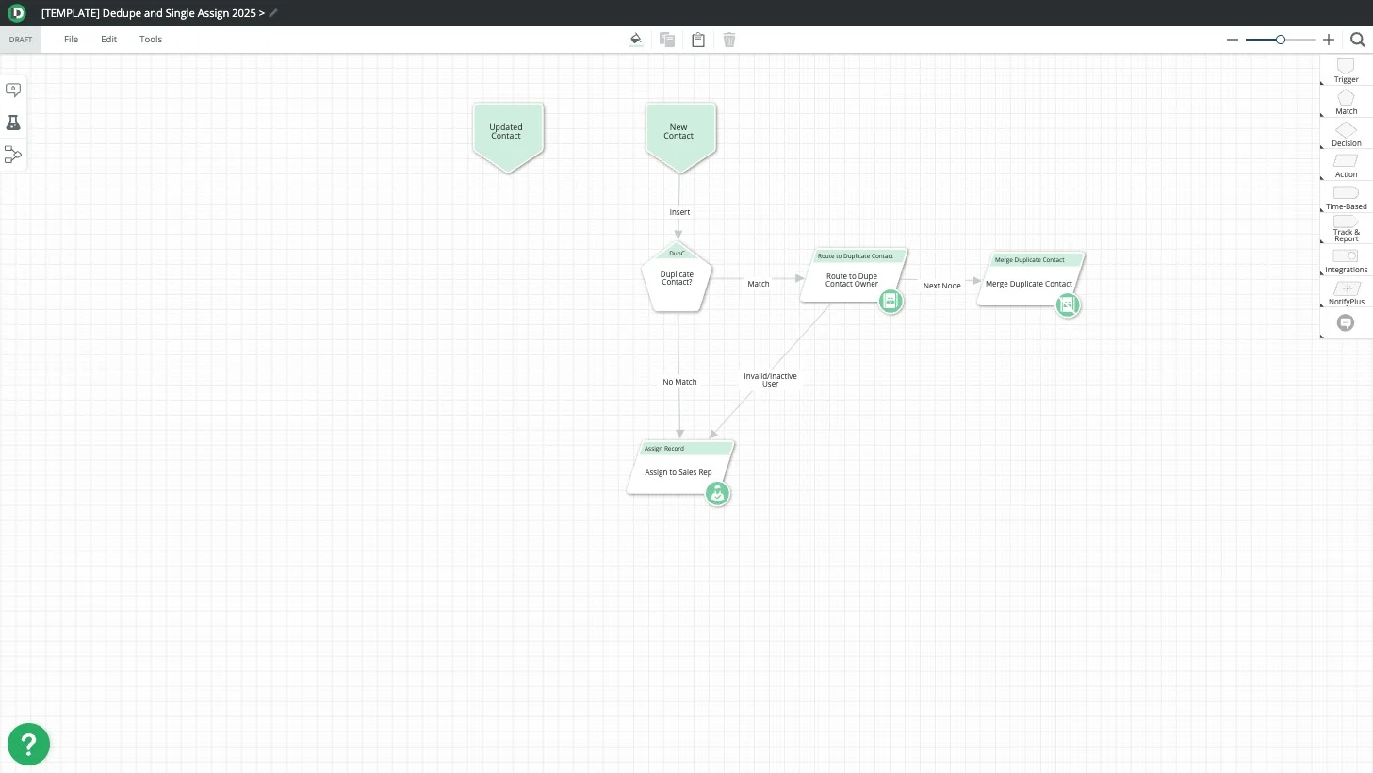
Task: Click the paste clipboard toolbar icon
Action: [698, 40]
